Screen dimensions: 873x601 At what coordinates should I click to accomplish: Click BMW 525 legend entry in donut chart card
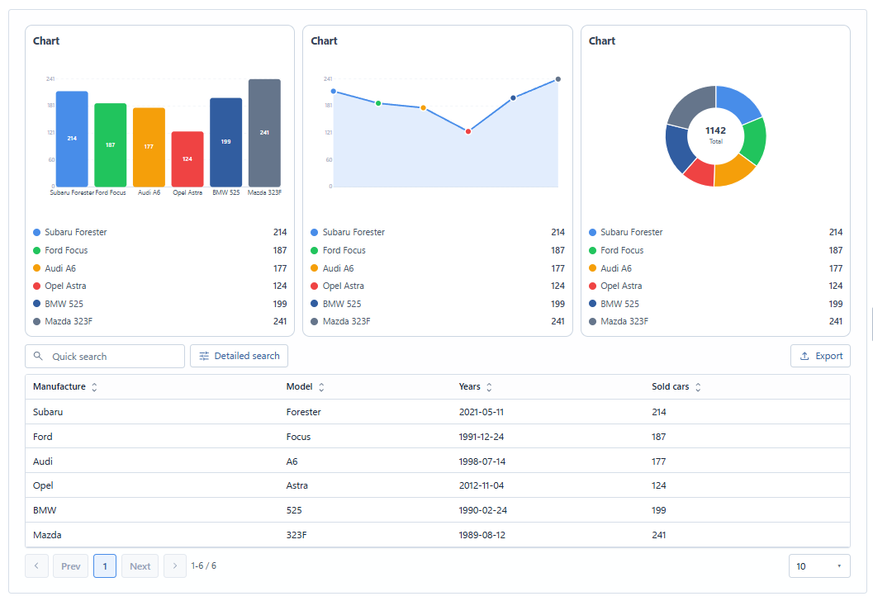[715, 304]
